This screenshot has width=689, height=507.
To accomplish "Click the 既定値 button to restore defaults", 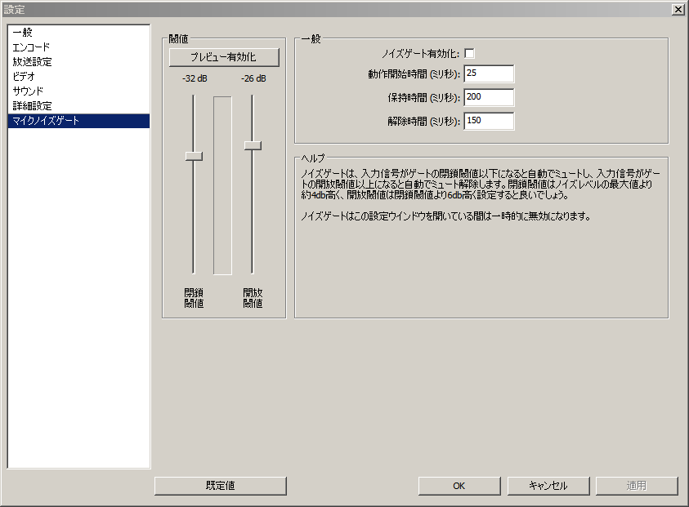I will 220,486.
